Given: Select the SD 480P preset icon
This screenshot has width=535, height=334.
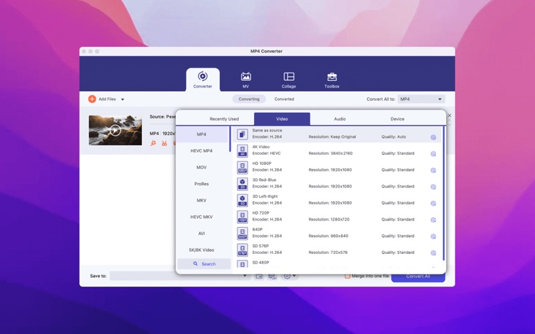Looking at the screenshot, I should click(x=242, y=265).
